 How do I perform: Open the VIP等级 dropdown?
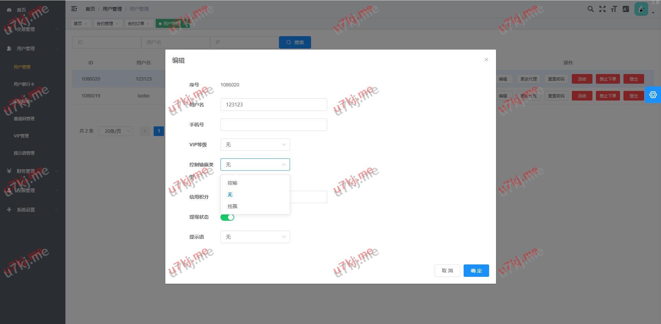pyautogui.click(x=255, y=145)
